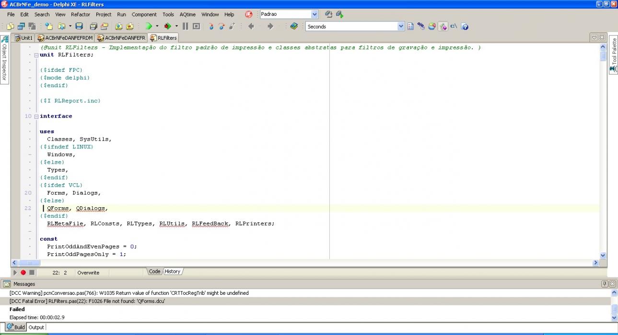This screenshot has height=335, width=618.
Task: Switch to the ACBrNFeDANFEFRDM editor tab
Action: click(x=65, y=38)
